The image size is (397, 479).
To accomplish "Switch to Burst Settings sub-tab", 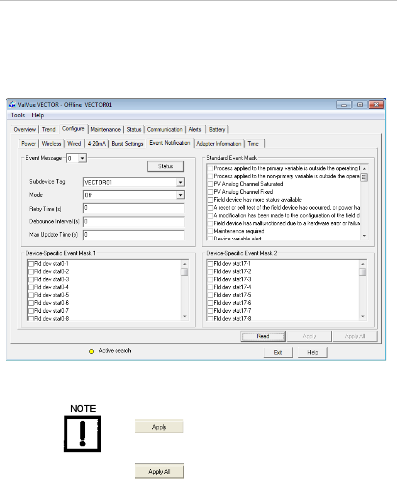I will (x=127, y=143).
